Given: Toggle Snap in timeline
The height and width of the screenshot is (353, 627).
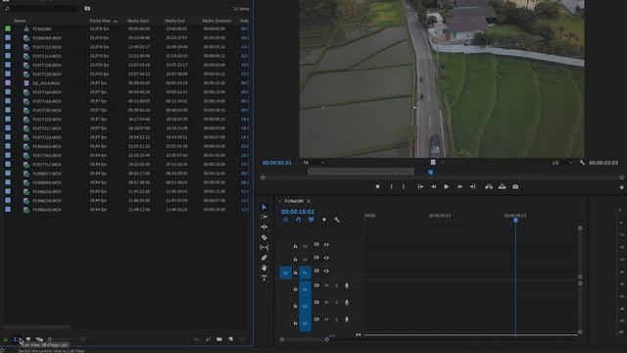Looking at the screenshot, I should [298, 220].
